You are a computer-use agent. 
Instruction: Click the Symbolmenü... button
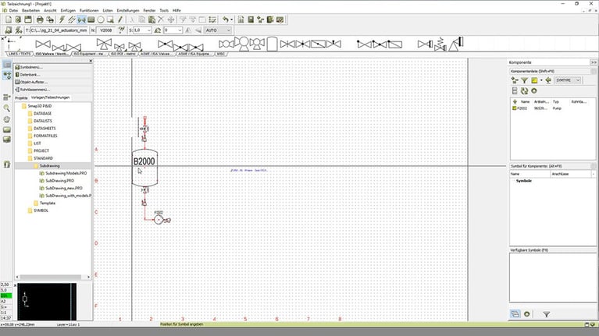(x=53, y=67)
